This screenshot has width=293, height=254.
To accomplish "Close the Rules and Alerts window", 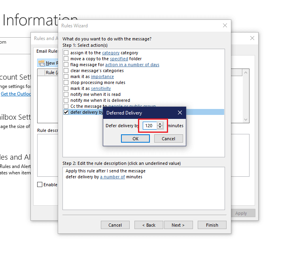I will [252, 38].
